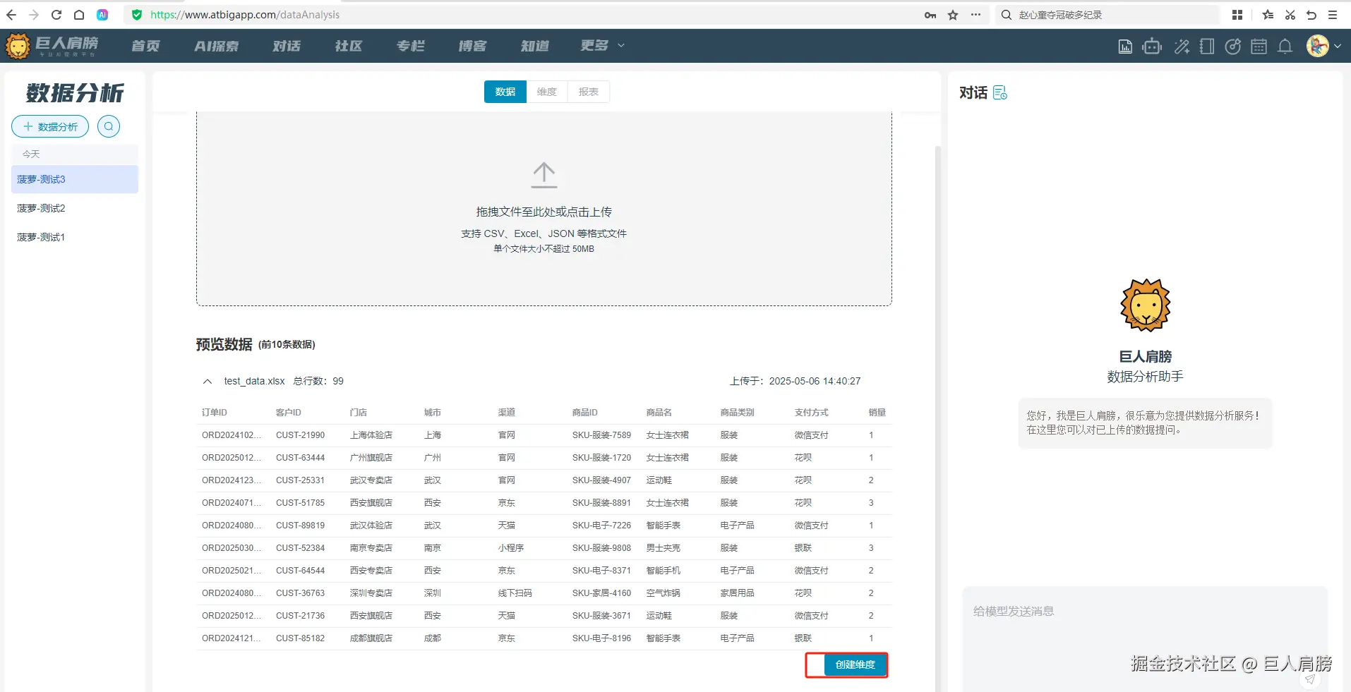
Task: Send the message with the paper plane icon
Action: tap(1310, 679)
